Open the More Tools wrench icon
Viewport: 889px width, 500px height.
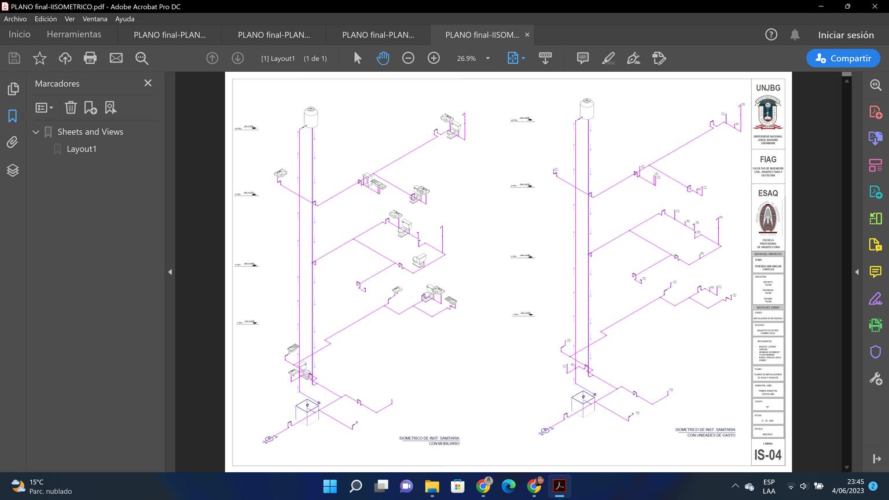(876, 378)
